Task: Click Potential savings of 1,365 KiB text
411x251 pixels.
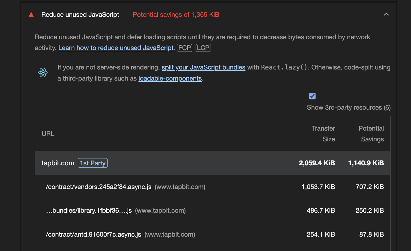Action: (x=176, y=15)
